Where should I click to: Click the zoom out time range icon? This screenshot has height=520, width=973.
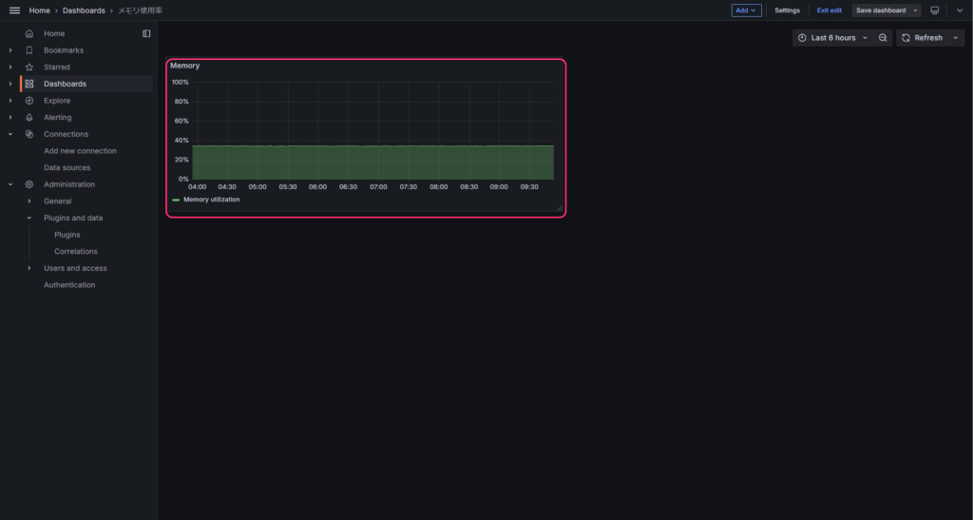(883, 38)
